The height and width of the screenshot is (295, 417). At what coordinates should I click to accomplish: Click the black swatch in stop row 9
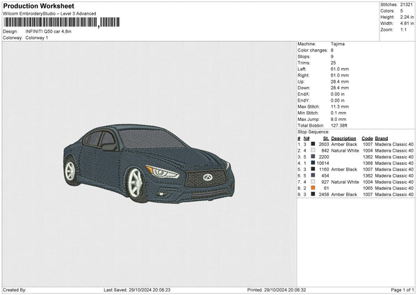tap(313, 194)
